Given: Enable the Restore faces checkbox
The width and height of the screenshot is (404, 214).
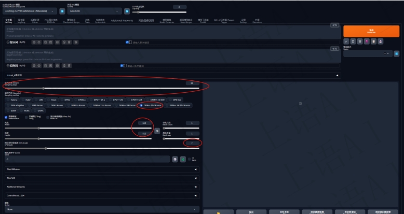Looking at the screenshot, I should [7, 117].
